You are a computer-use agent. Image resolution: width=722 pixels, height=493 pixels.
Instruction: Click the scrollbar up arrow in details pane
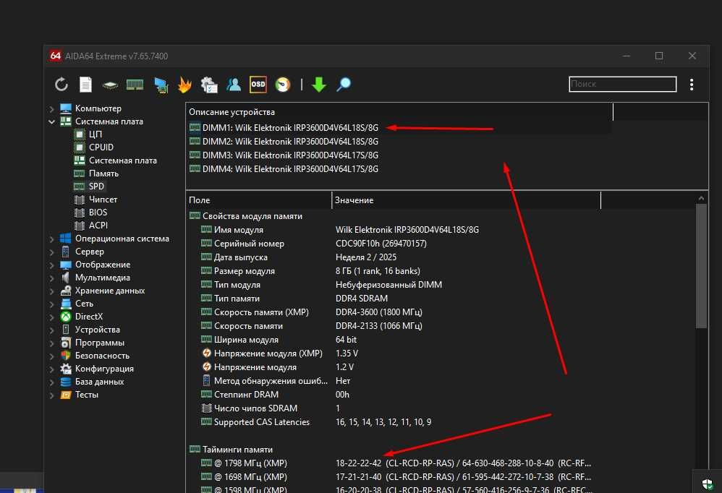pos(701,198)
